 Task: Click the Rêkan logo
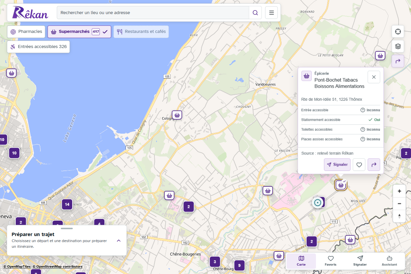coord(30,13)
